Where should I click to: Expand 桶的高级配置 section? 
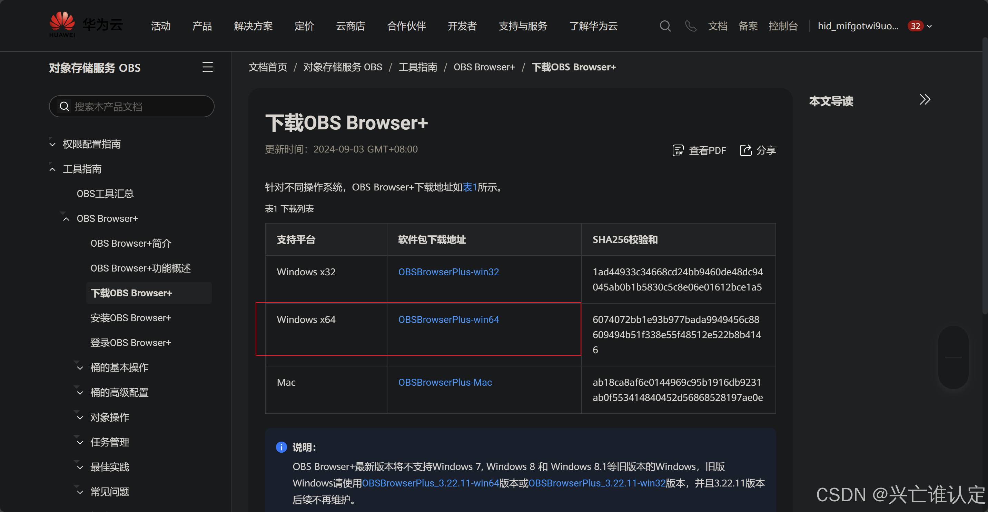(x=80, y=393)
